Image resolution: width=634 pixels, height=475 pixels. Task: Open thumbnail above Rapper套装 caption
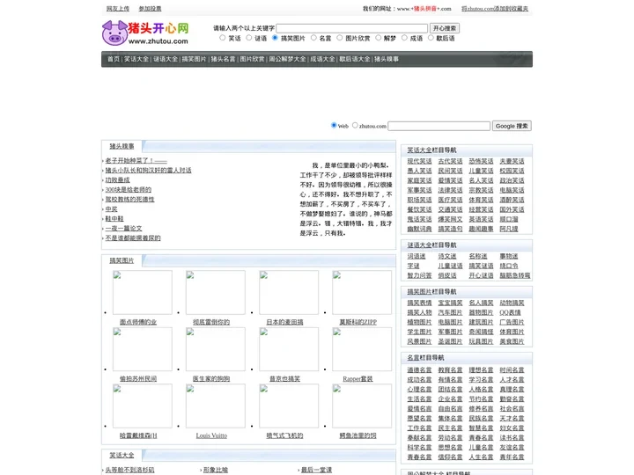(x=362, y=349)
